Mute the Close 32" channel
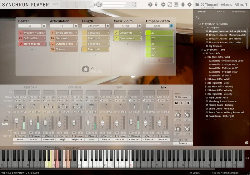250x175 pixels. [x=160, y=133]
